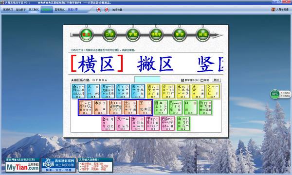The width and height of the screenshot is (292, 175).
Task: Click the 子 pink key tile
Action: click(153, 124)
